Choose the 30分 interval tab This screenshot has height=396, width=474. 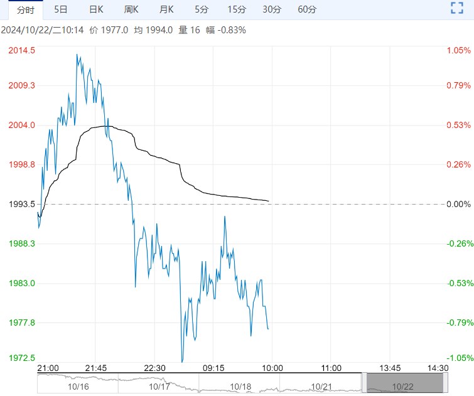[x=272, y=9]
